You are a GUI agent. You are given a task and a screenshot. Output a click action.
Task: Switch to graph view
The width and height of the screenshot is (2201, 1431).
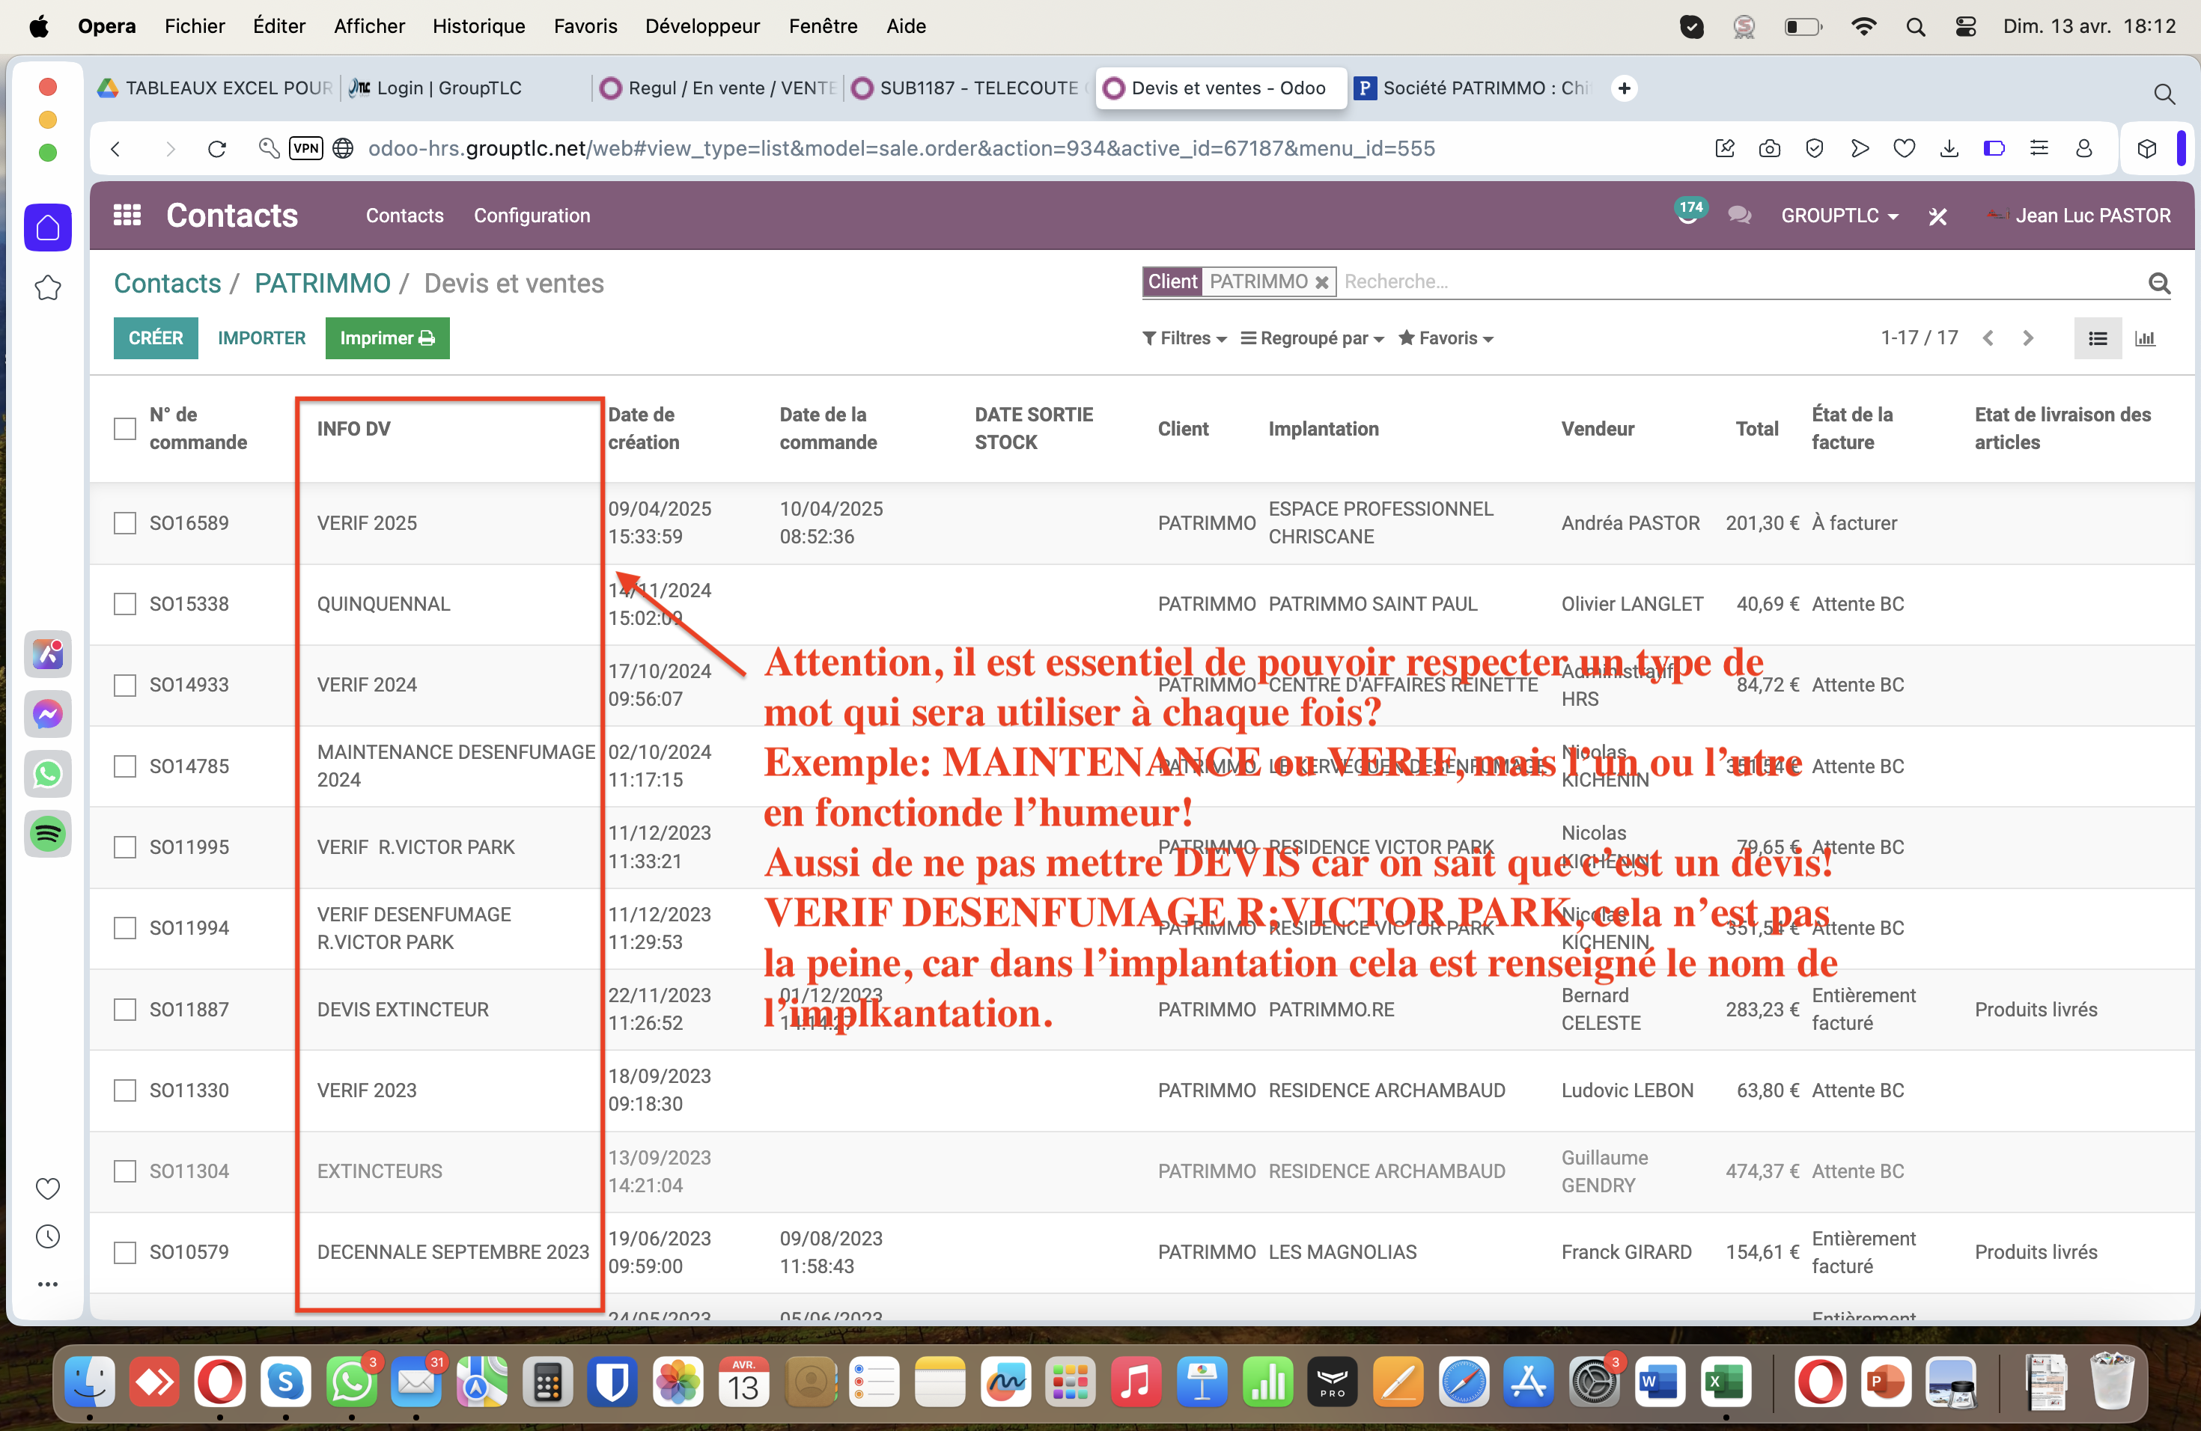coord(2145,338)
